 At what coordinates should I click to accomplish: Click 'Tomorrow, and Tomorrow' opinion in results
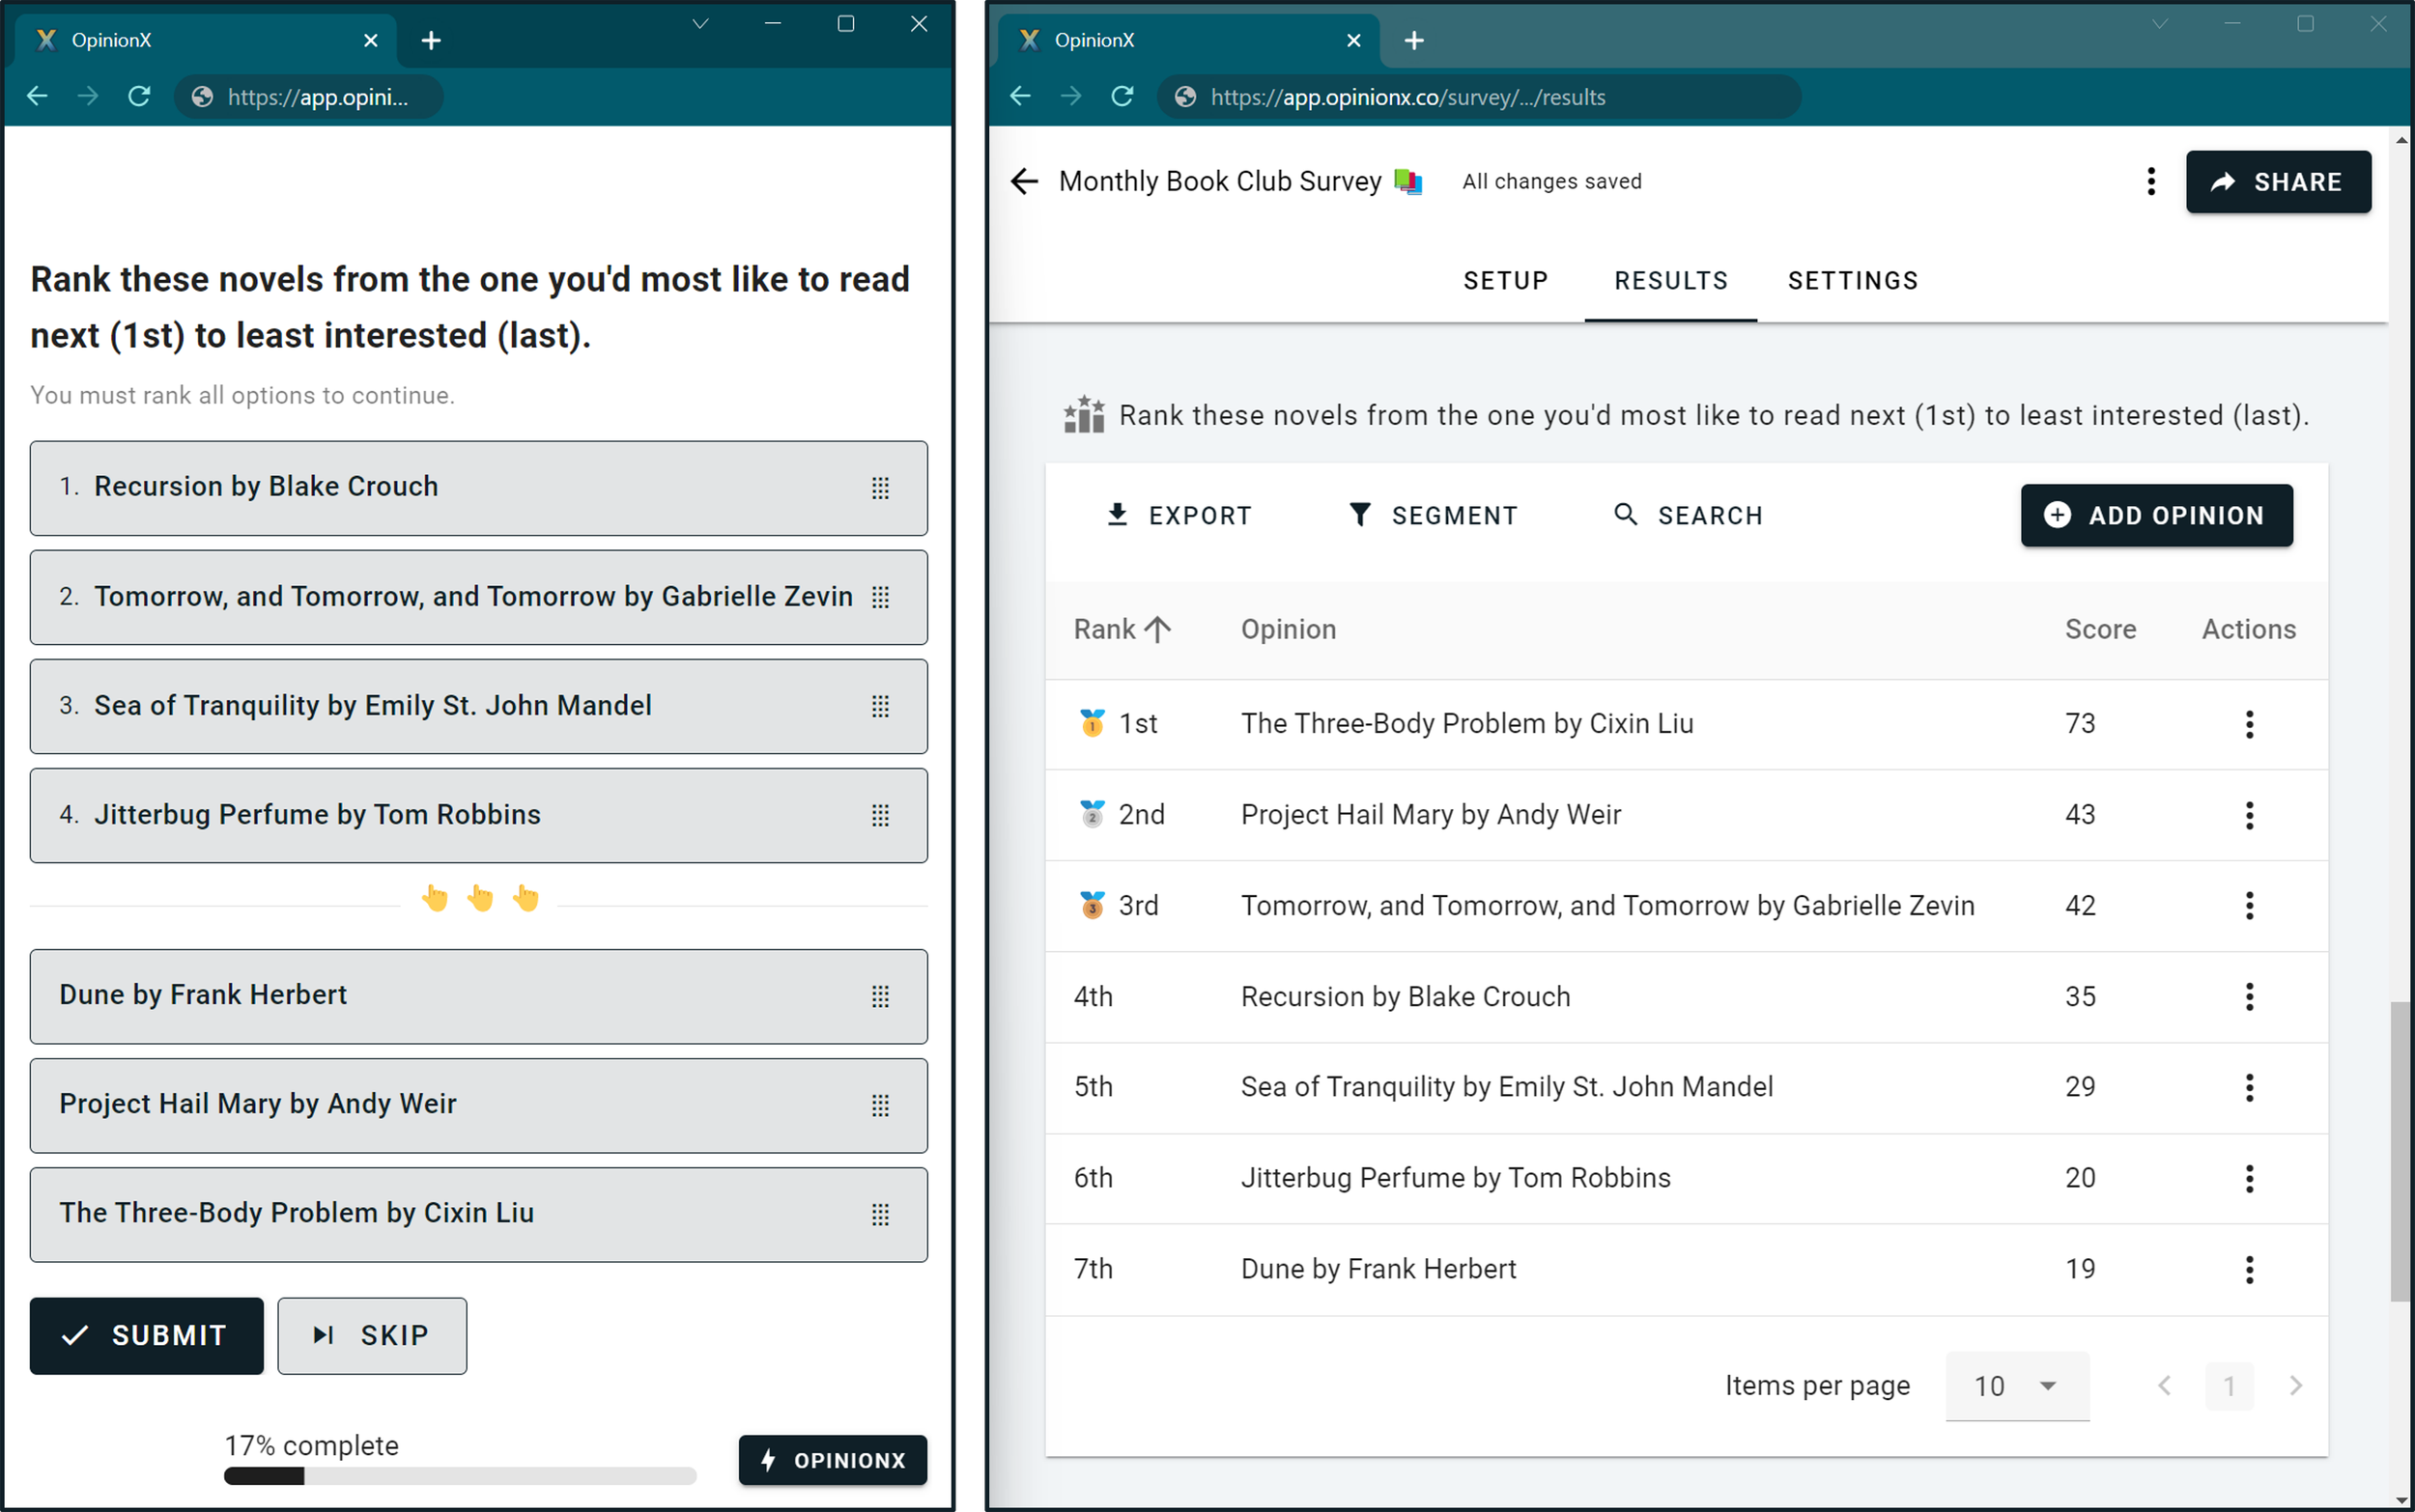tap(1607, 906)
